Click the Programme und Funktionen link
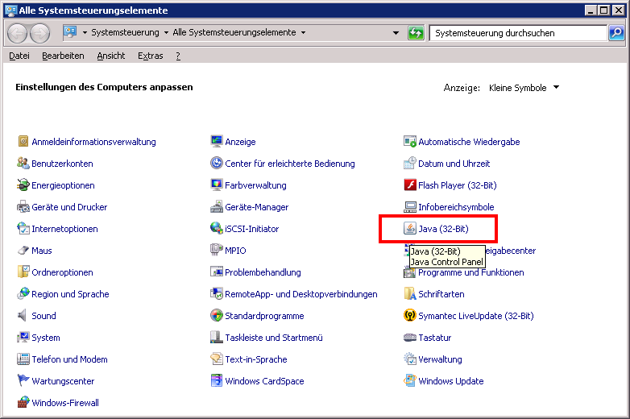630x419 pixels. coord(470,272)
